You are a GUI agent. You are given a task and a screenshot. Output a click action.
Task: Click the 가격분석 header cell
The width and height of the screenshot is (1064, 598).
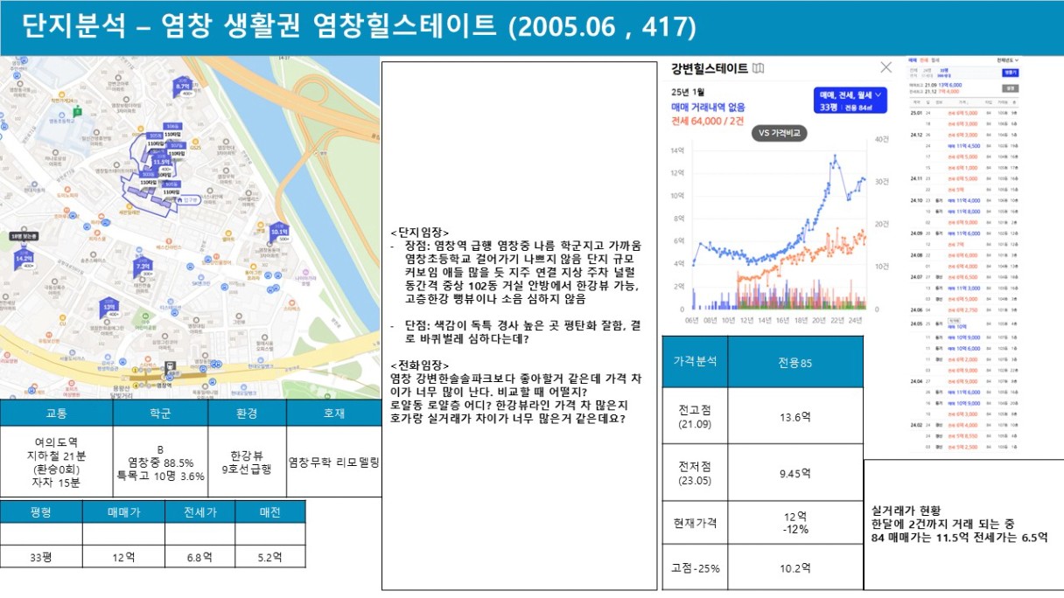coord(696,362)
